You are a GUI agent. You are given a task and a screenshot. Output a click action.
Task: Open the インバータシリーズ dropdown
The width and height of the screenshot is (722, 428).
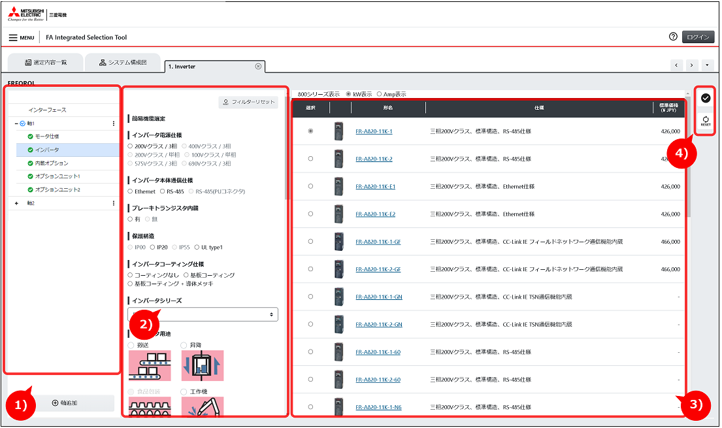(203, 315)
